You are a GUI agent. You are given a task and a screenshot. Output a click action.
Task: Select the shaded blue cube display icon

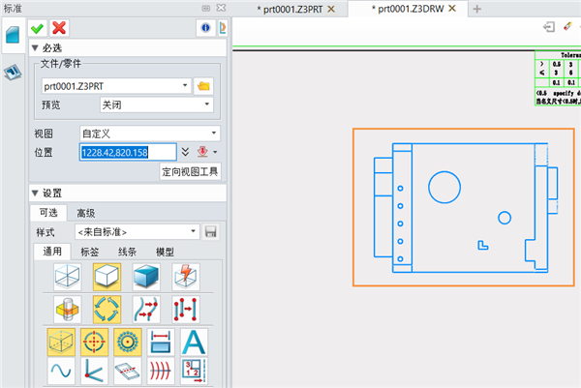(145, 277)
